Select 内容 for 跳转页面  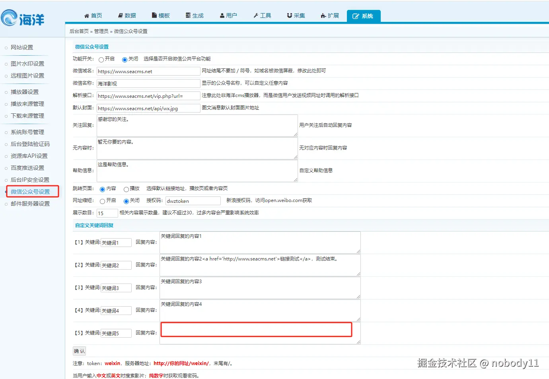pos(103,189)
